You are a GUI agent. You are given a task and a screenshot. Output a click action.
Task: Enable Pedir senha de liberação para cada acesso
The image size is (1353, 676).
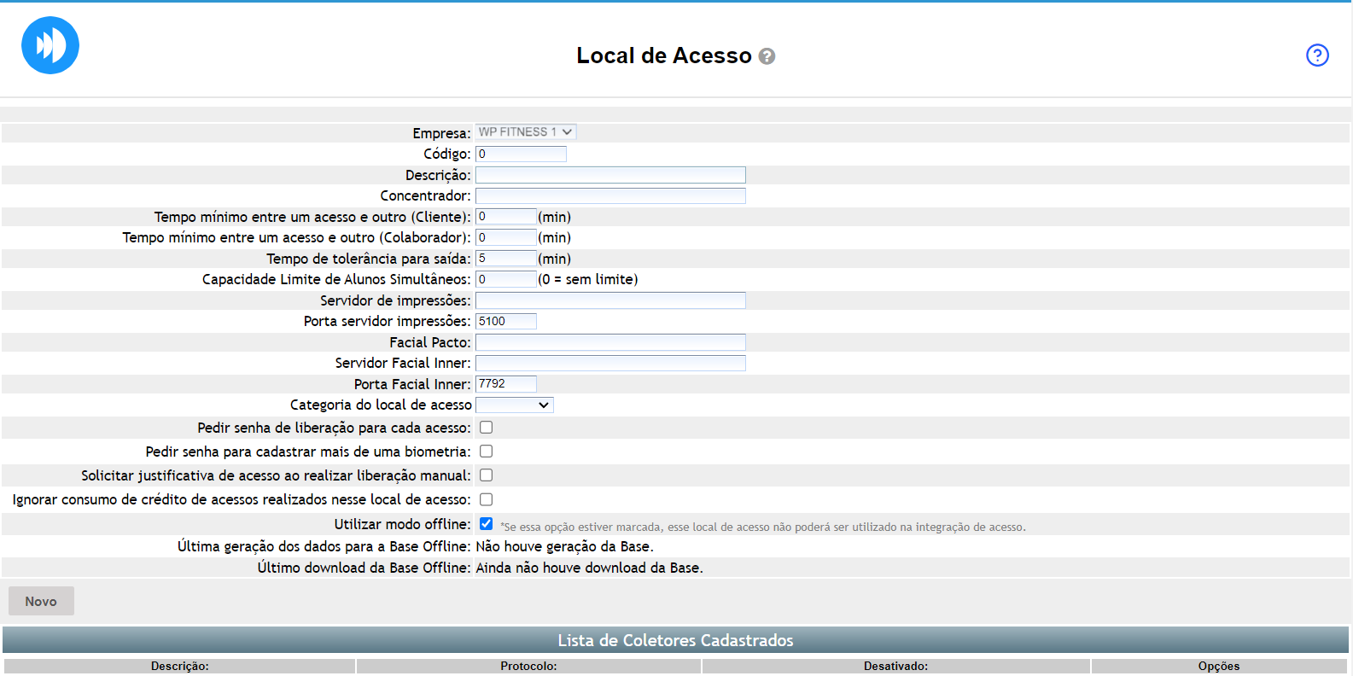point(486,428)
